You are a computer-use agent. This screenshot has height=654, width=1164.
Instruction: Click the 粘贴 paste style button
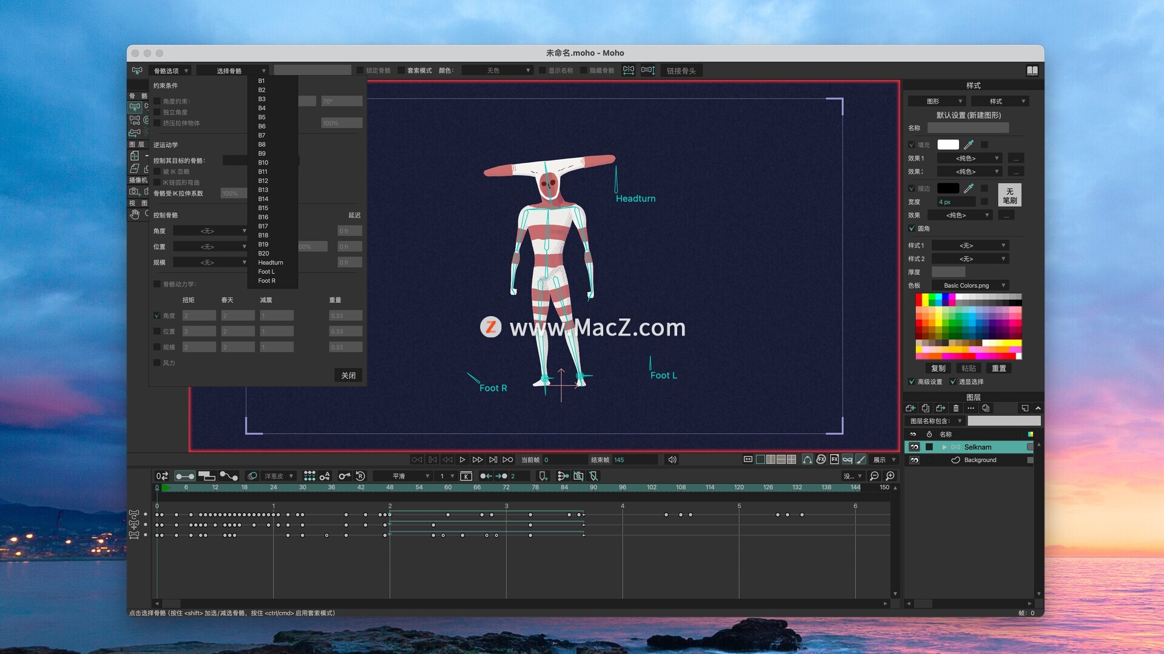969,368
